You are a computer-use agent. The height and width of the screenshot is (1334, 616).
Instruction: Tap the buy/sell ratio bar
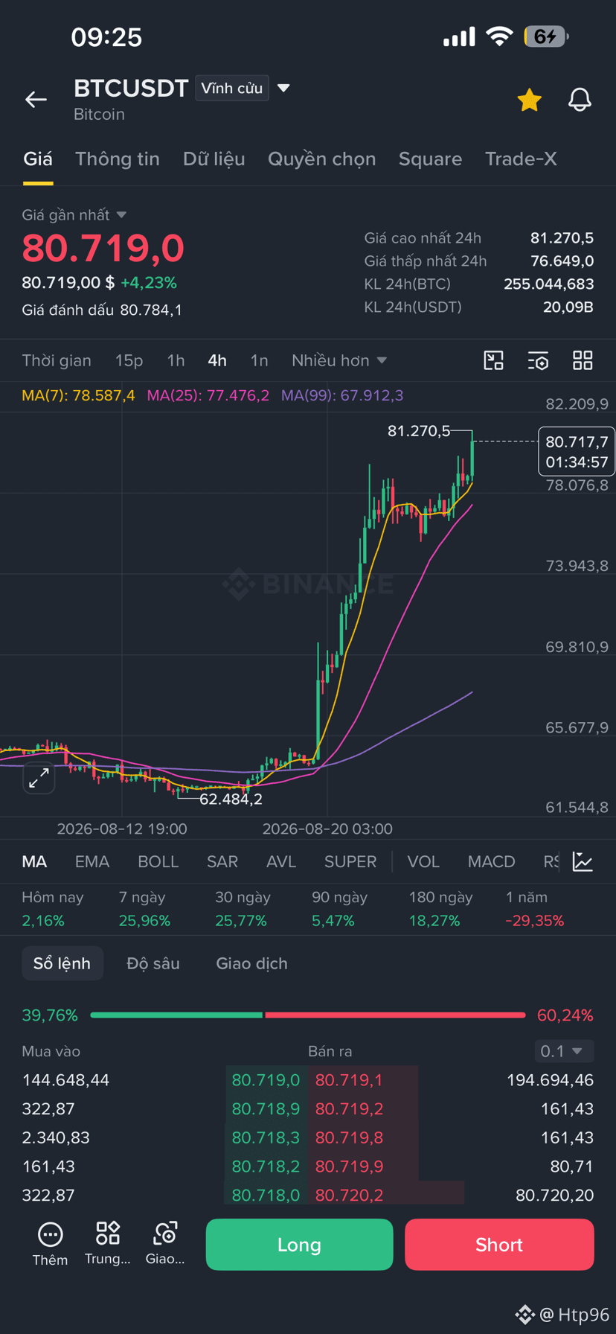coord(308,1015)
